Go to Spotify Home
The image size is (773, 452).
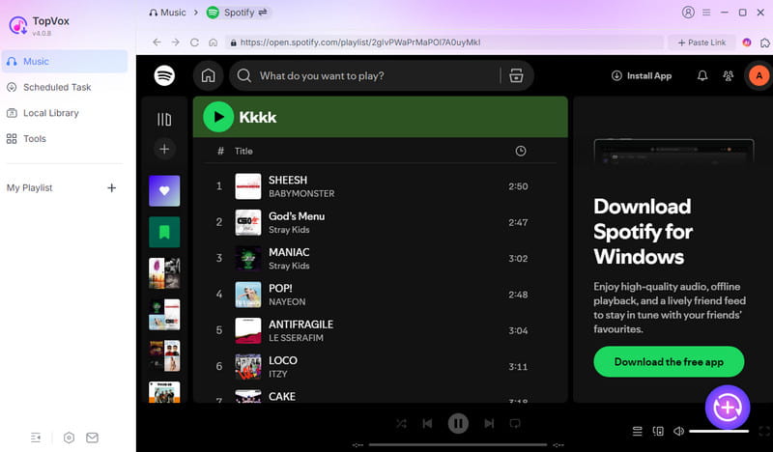coord(208,75)
